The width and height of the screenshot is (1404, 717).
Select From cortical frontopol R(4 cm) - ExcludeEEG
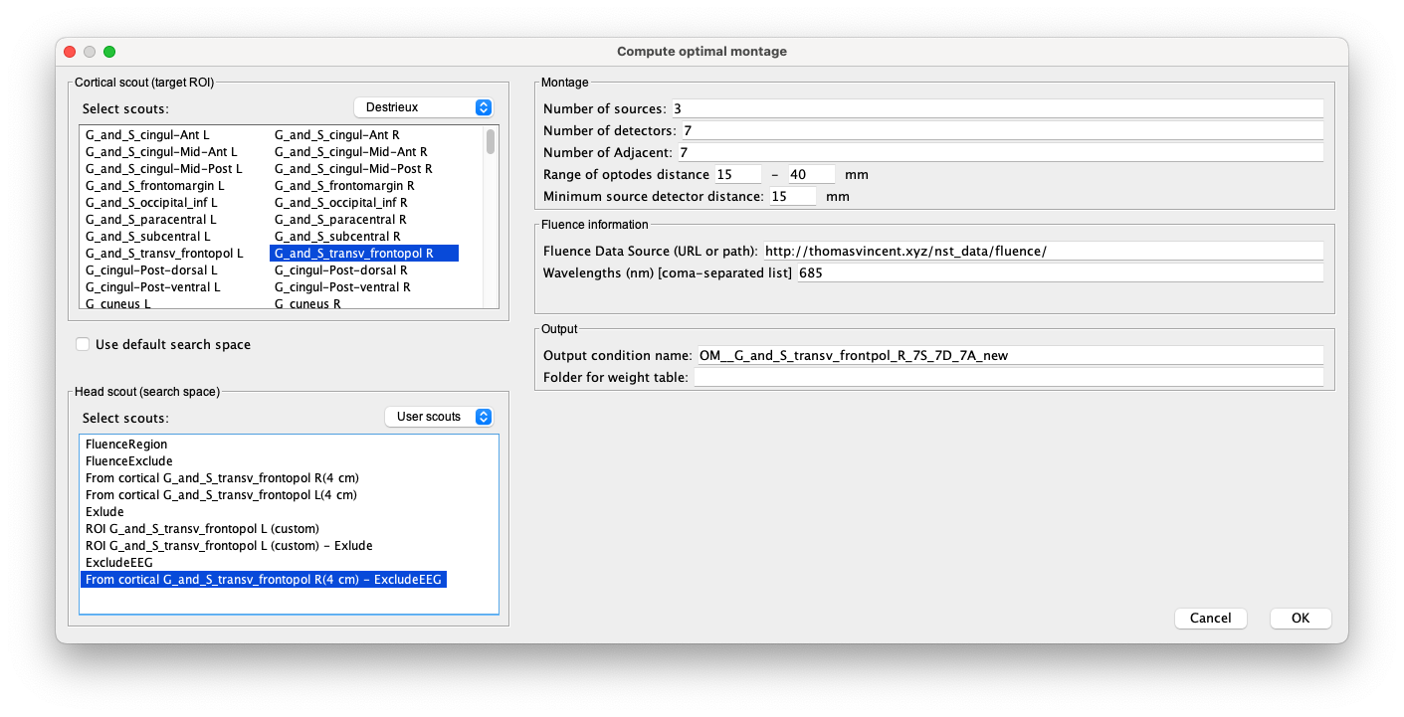pos(264,579)
